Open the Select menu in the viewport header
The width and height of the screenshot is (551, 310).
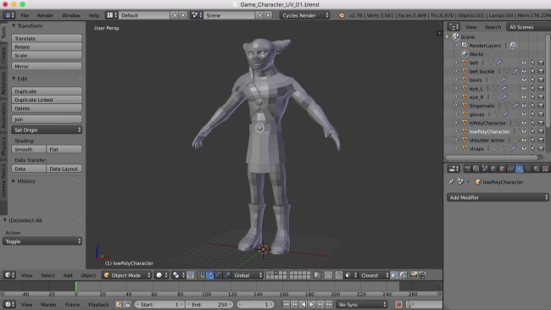(47, 275)
